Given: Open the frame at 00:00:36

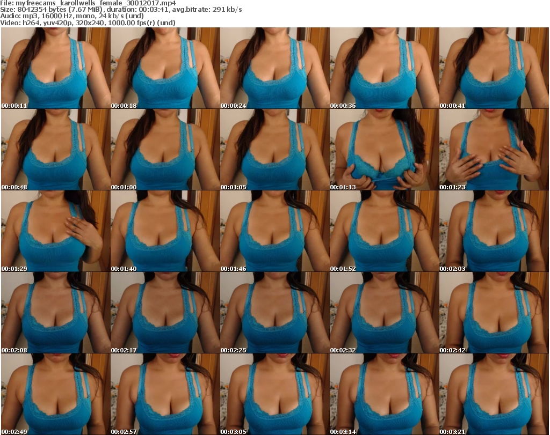Looking at the screenshot, I should (385, 68).
